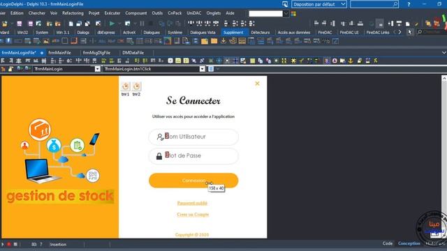Image resolution: width=447 pixels, height=251 pixels.
Task: Click the desktop layout monitor icon in title bar
Action: click(x=285, y=4)
